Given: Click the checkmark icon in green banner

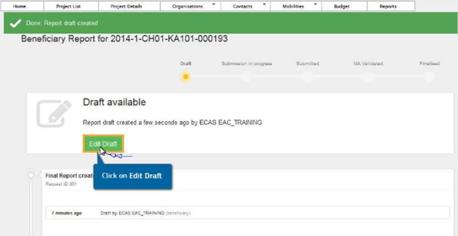Looking at the screenshot, I should click(x=16, y=23).
